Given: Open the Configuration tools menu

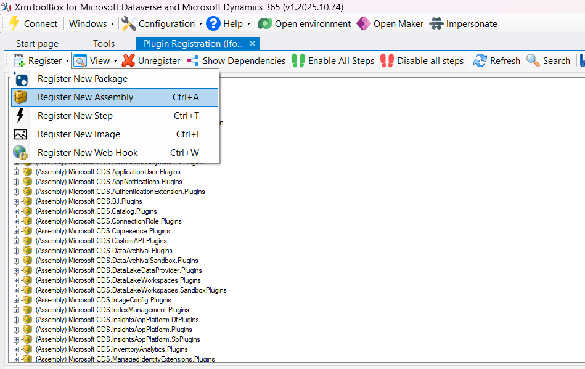Looking at the screenshot, I should click(162, 24).
